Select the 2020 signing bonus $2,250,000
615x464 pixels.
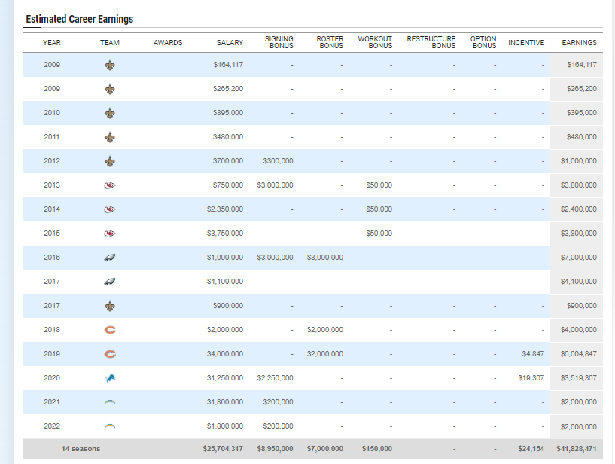[275, 378]
